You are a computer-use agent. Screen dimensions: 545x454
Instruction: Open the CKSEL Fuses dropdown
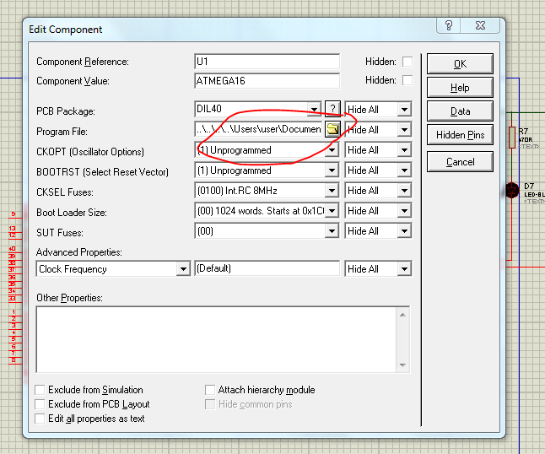pyautogui.click(x=332, y=191)
